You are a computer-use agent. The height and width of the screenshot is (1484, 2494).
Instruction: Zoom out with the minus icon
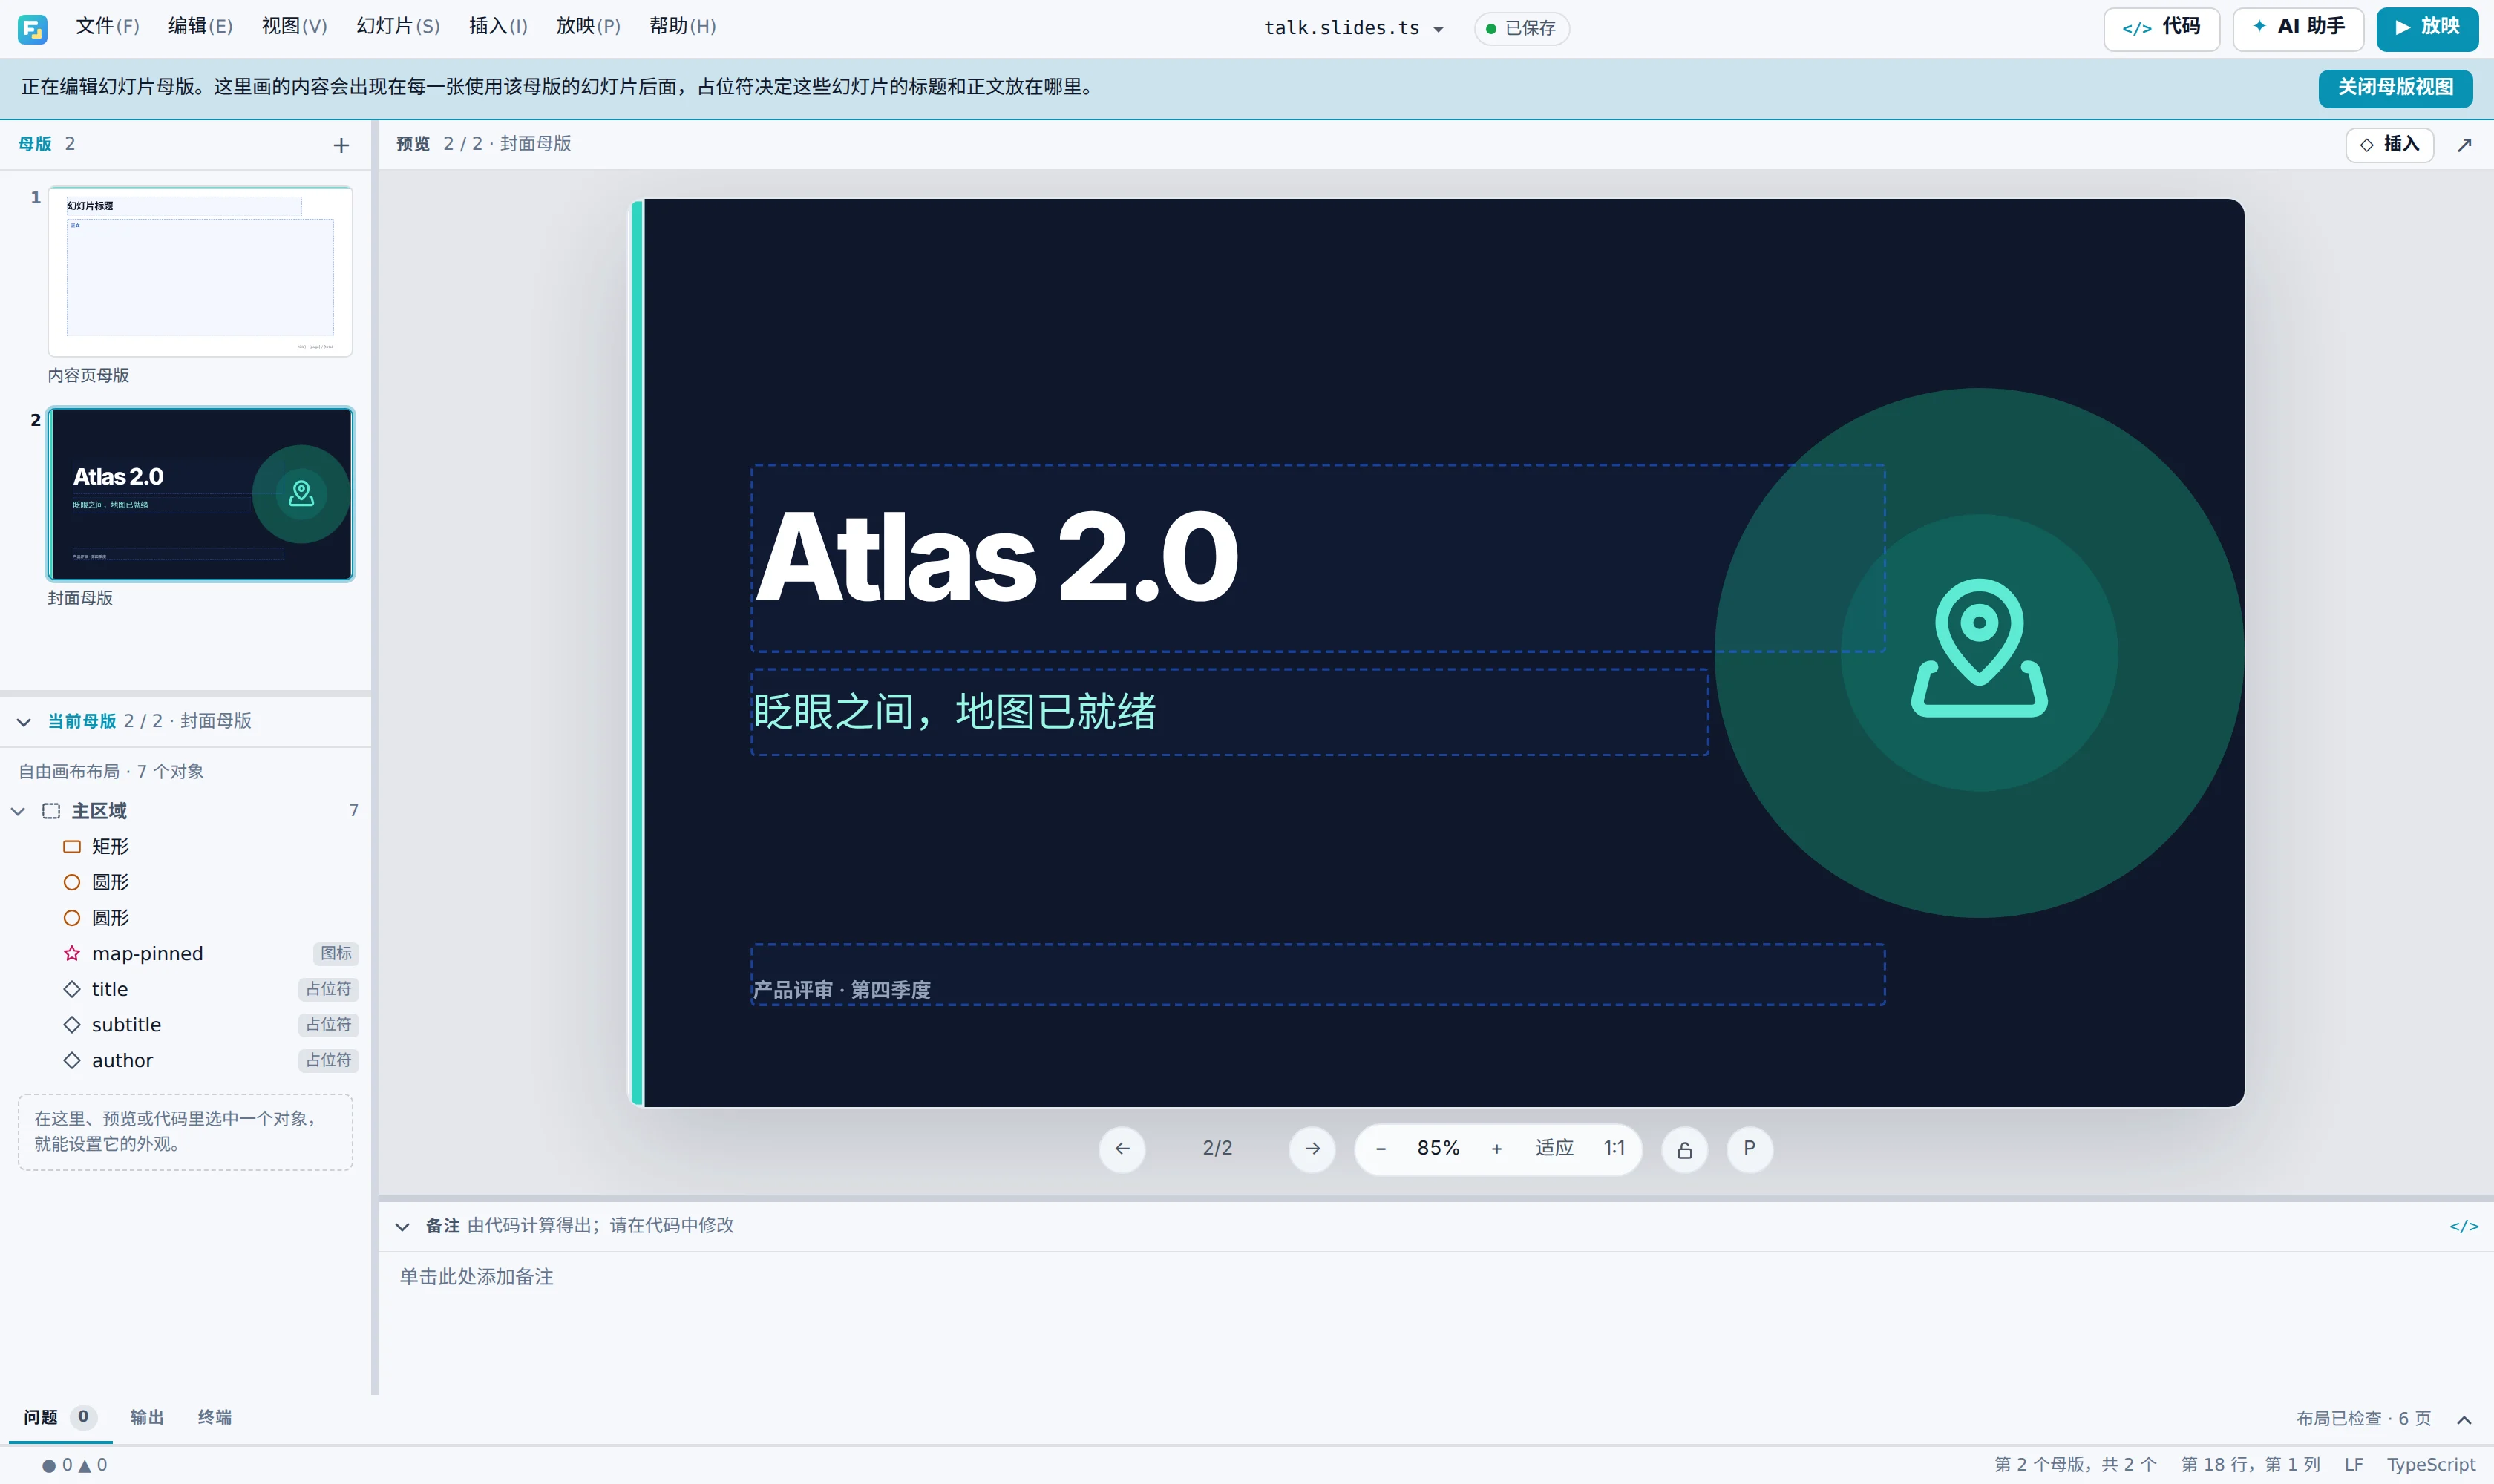pos(1381,1149)
